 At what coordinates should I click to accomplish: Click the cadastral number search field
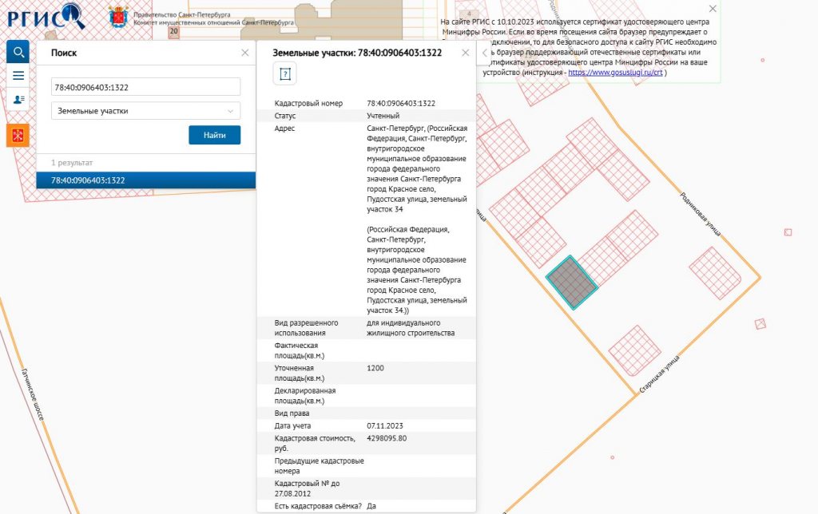pyautogui.click(x=145, y=87)
